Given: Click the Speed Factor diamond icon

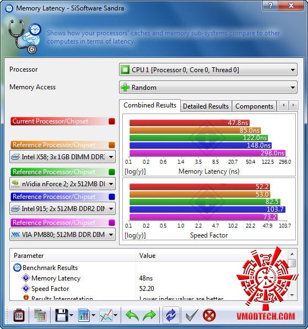Looking at the screenshot, I should click(26, 288).
